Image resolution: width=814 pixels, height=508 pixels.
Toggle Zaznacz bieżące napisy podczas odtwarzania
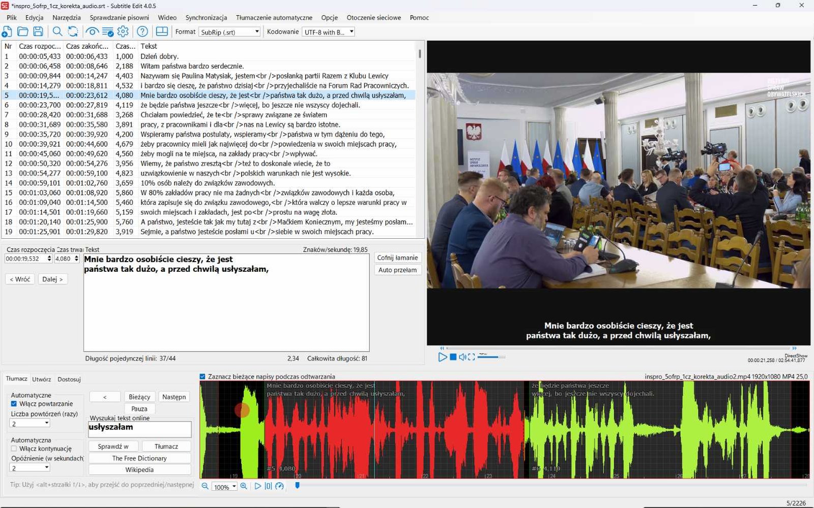[202, 376]
